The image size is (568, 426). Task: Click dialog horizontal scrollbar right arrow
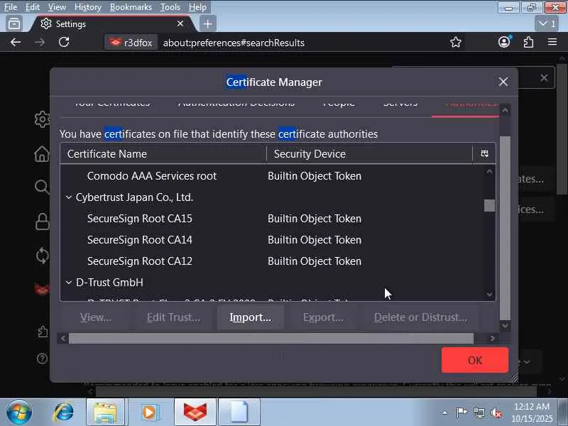[492, 339]
